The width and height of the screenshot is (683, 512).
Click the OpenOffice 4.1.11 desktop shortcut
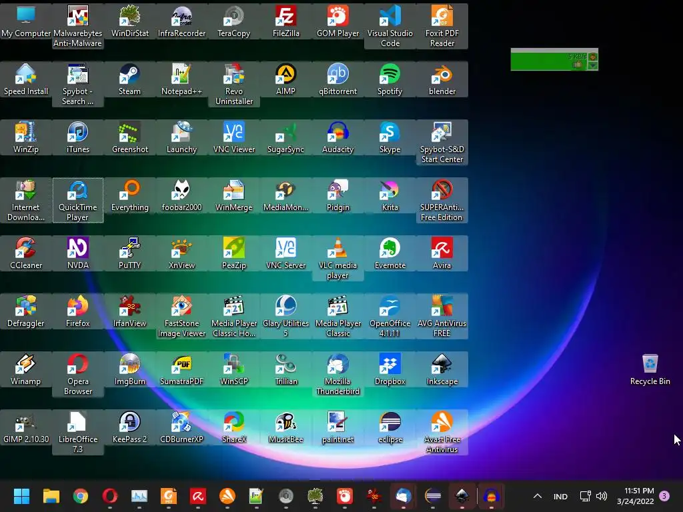(x=390, y=317)
